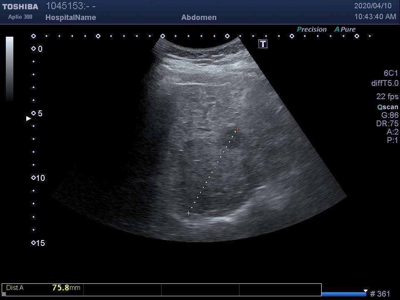Select the red-yellow caliper at top of measurement
This screenshot has width=400, height=300.
tap(237, 128)
